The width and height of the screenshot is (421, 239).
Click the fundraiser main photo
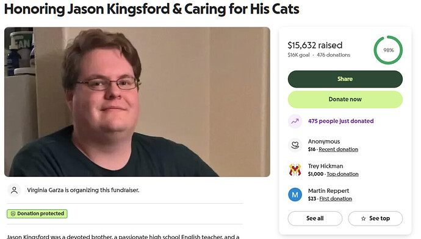[x=137, y=102]
